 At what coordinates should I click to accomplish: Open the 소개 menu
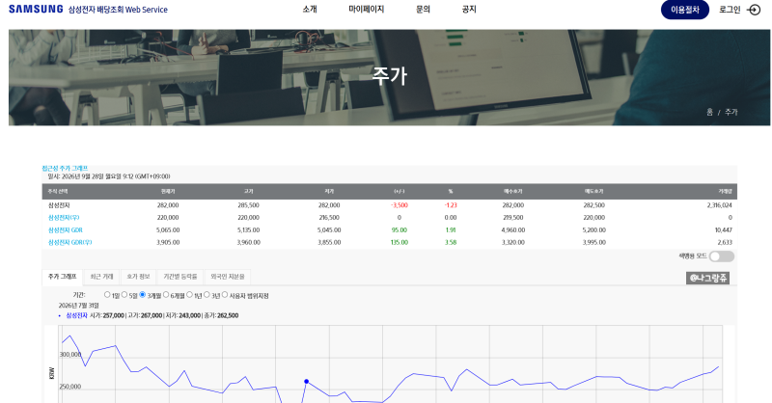click(x=310, y=10)
